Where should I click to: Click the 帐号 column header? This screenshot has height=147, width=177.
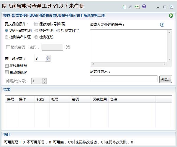(60, 99)
